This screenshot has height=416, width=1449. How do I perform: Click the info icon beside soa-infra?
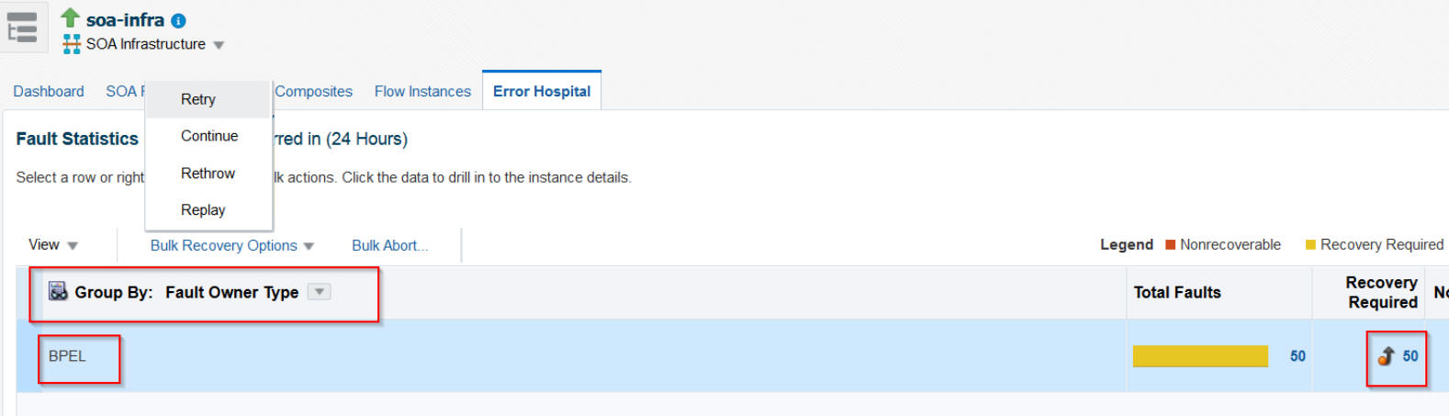click(178, 20)
